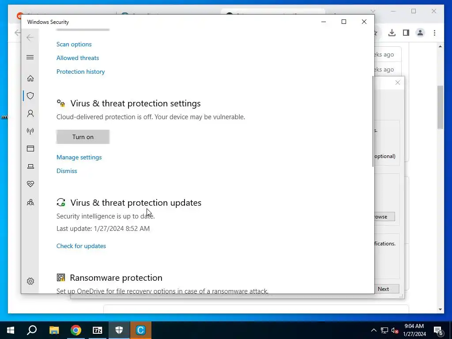The width and height of the screenshot is (452, 339).
Task: Click the Turn on button
Action: point(83,137)
